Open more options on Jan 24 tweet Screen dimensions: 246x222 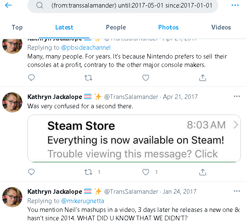(x=237, y=191)
